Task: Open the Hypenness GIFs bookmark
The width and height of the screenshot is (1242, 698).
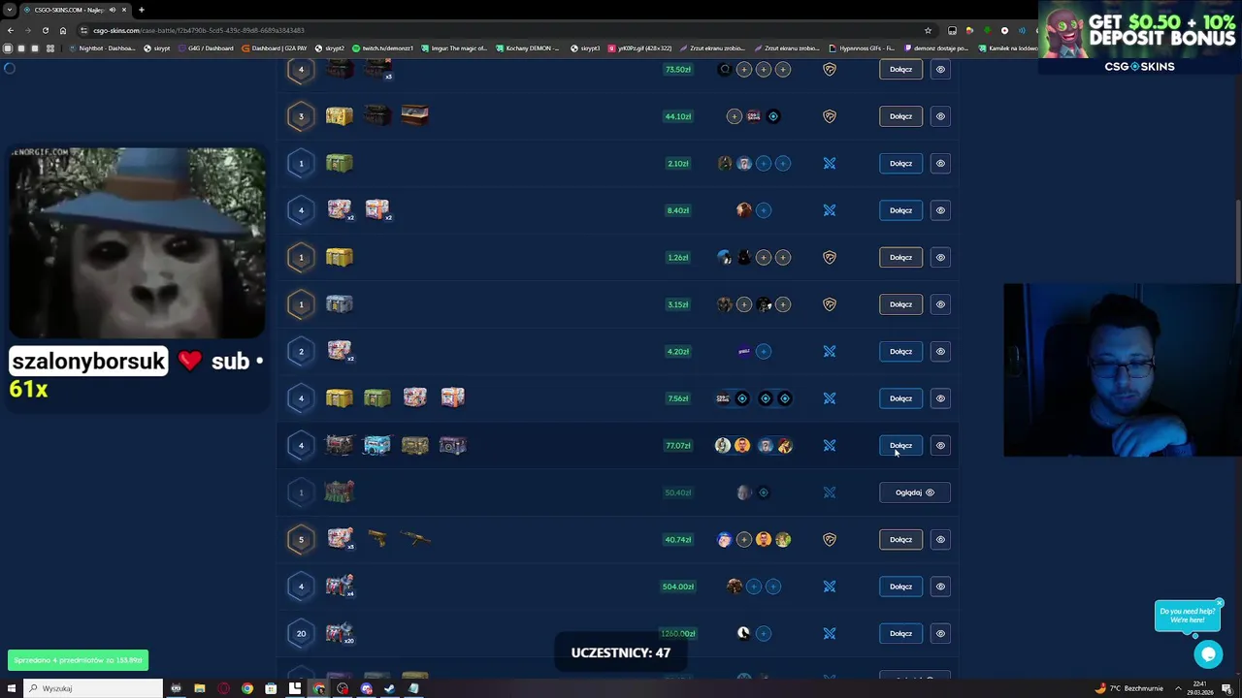Action: pos(864,48)
